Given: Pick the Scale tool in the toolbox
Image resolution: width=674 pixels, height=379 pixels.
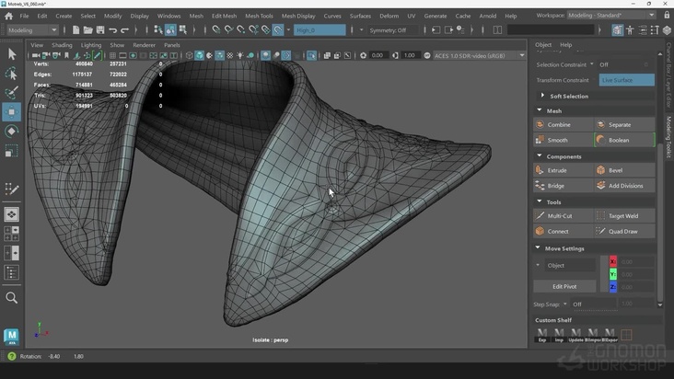Looking at the screenshot, I should tap(12, 151).
